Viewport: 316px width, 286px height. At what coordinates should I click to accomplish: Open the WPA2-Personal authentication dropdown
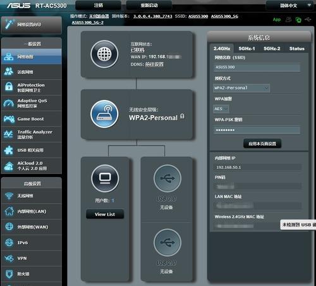tap(241, 88)
